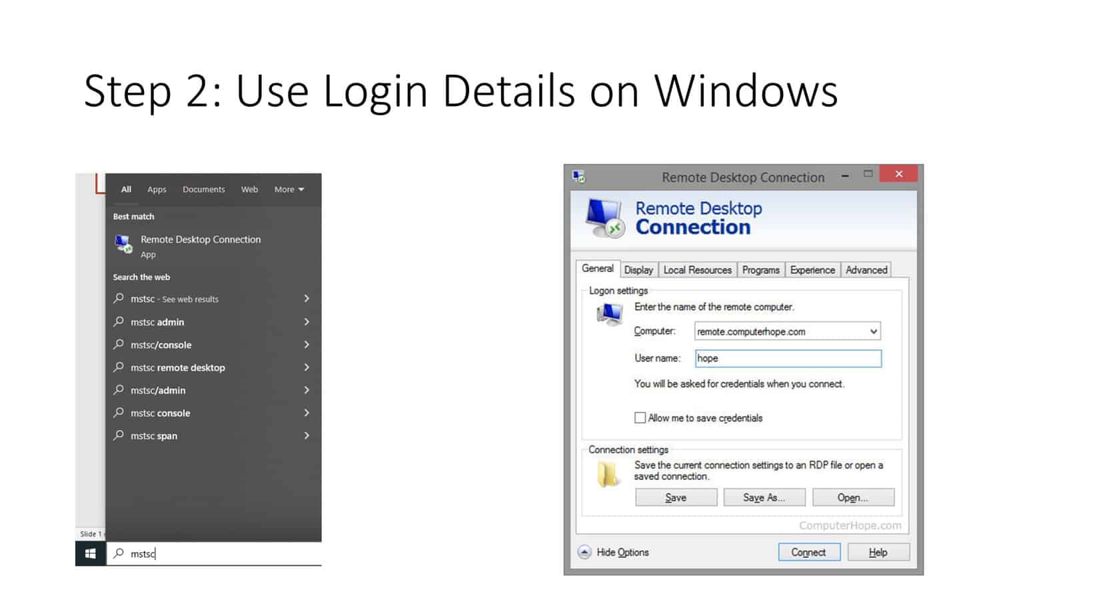The height and width of the screenshot is (616, 1095).
Task: Click the Hide Options arrow icon
Action: click(584, 553)
